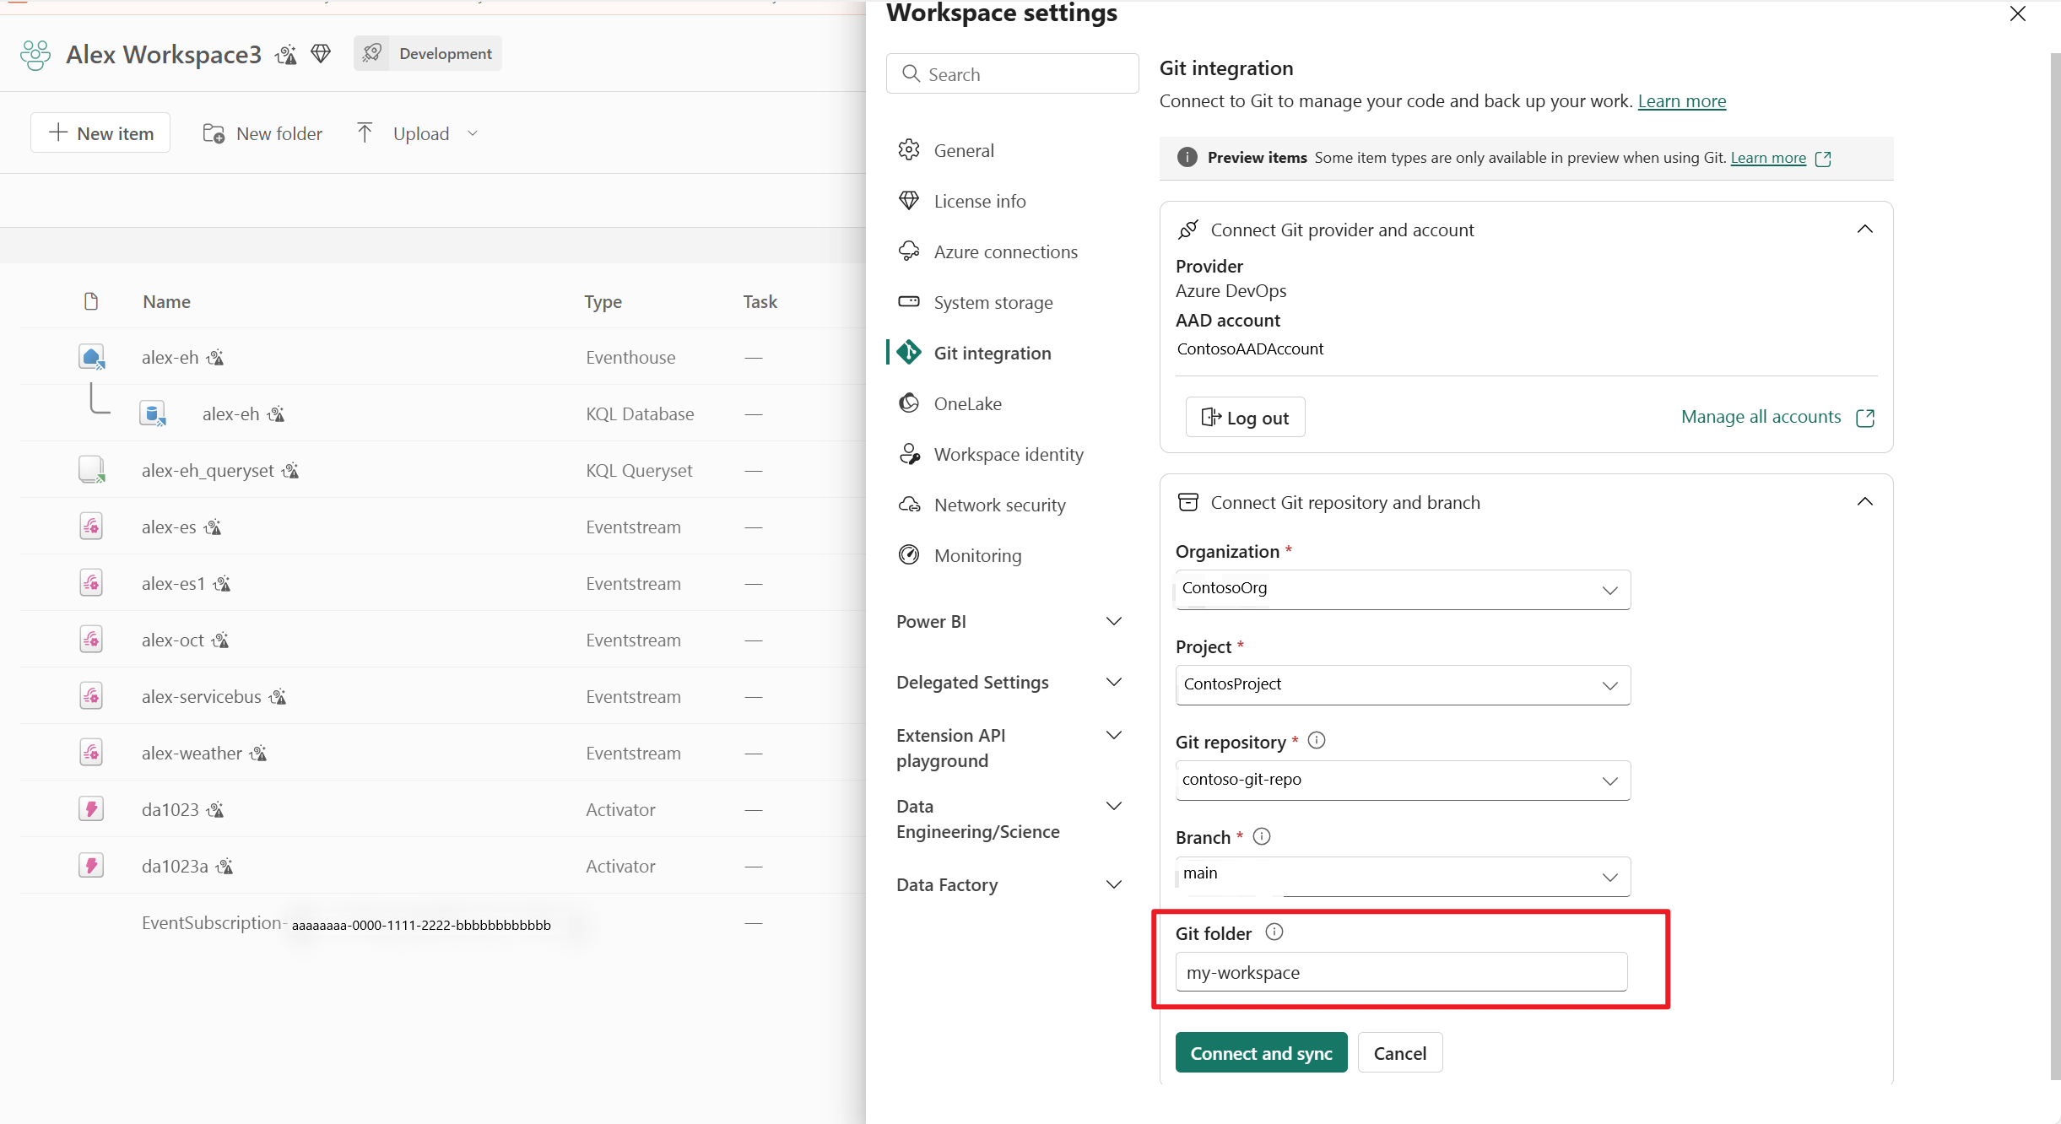Click the workspace diamond license icon
The height and width of the screenshot is (1124, 2061).
[321, 54]
